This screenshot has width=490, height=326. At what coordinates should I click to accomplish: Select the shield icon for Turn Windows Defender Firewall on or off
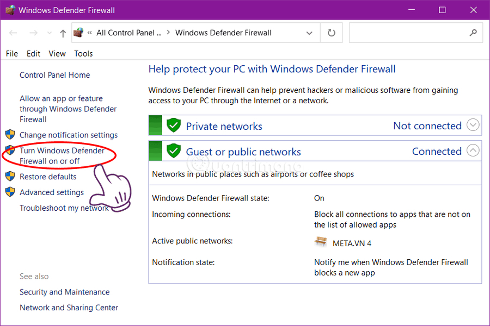[10, 151]
